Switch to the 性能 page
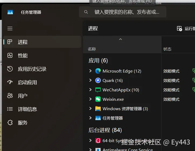This screenshot has width=195, height=151. (x=42, y=55)
